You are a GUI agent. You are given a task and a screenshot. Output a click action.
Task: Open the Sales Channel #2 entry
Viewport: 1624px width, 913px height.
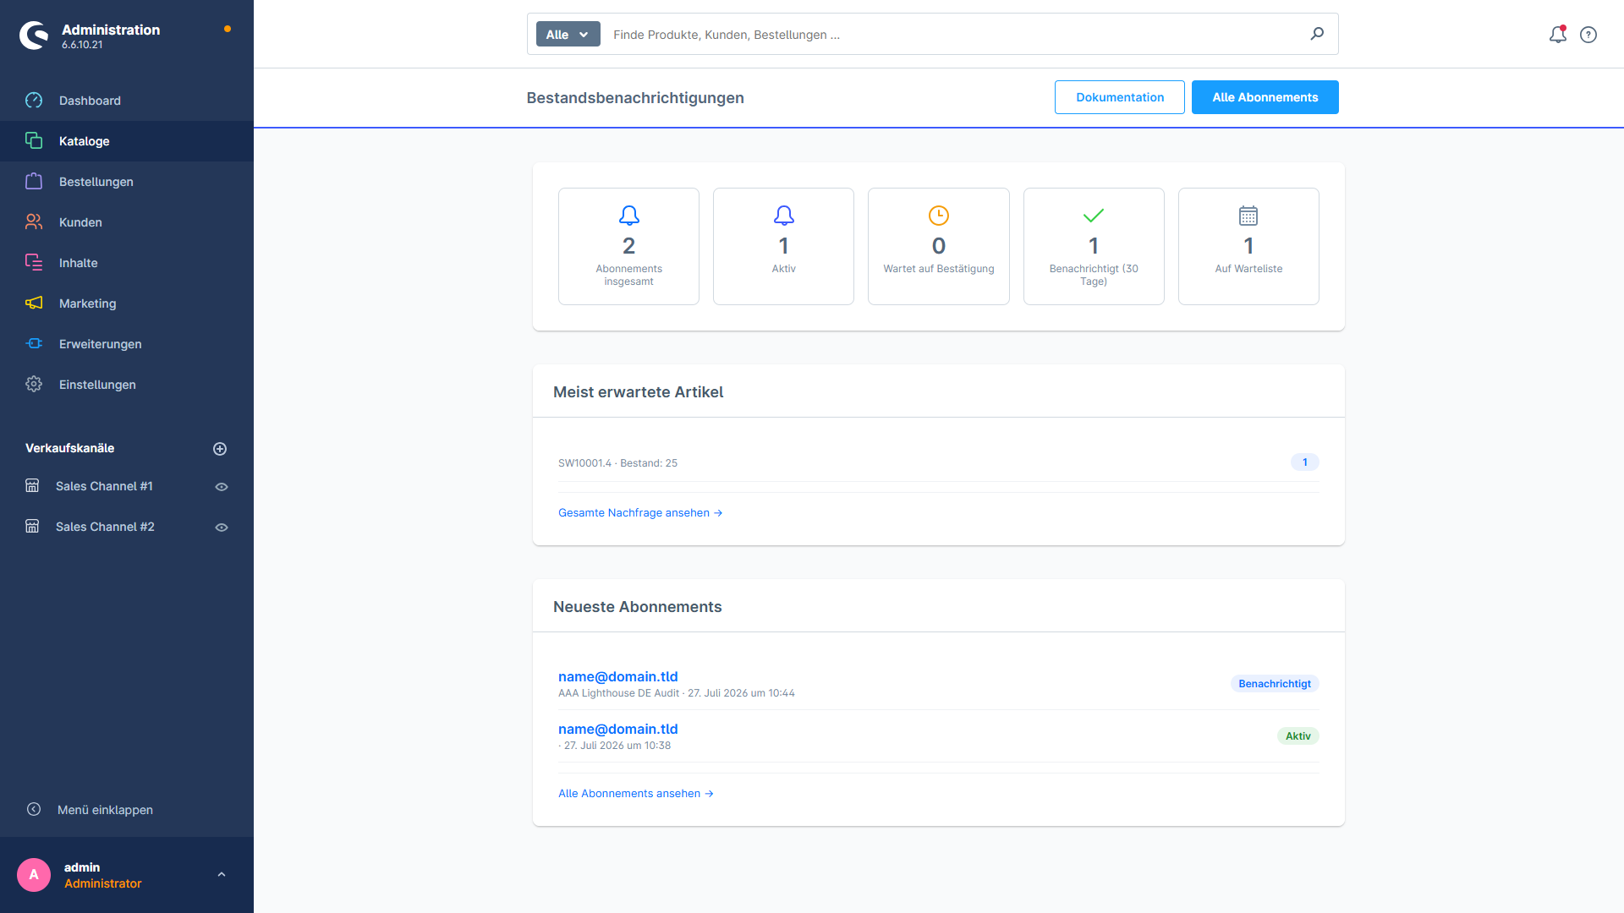105,527
